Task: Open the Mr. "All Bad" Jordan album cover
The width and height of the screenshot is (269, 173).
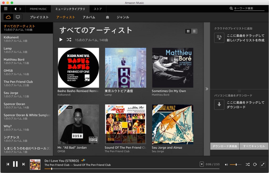Action: click(78, 124)
